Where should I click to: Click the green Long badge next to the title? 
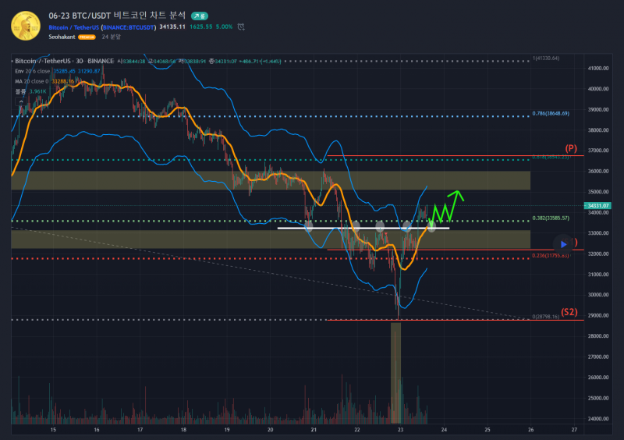click(x=200, y=15)
